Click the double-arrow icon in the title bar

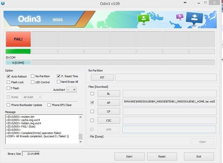pos(185,2)
